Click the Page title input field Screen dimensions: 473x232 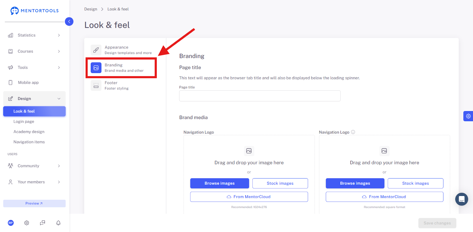[260, 96]
